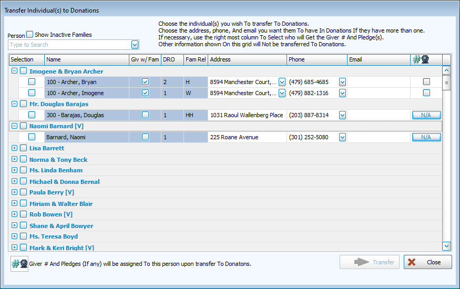Image resolution: width=460 pixels, height=289 pixels.
Task: Click the Type to Search field
Action: [x=69, y=45]
